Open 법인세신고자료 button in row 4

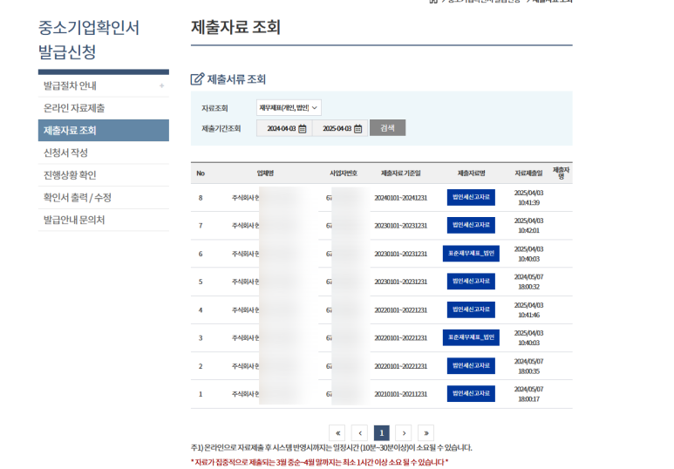[471, 310]
